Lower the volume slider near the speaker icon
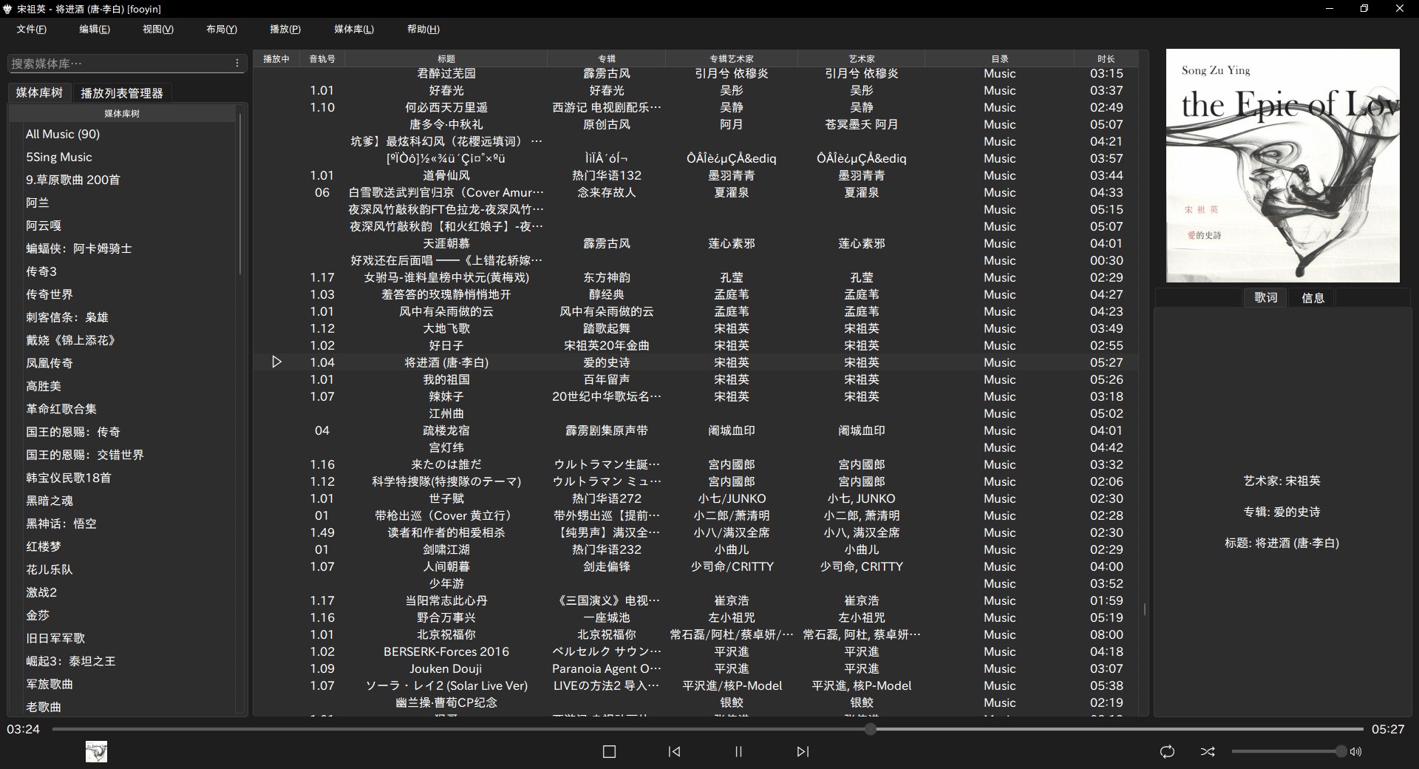Image resolution: width=1419 pixels, height=769 pixels. pos(1271,751)
